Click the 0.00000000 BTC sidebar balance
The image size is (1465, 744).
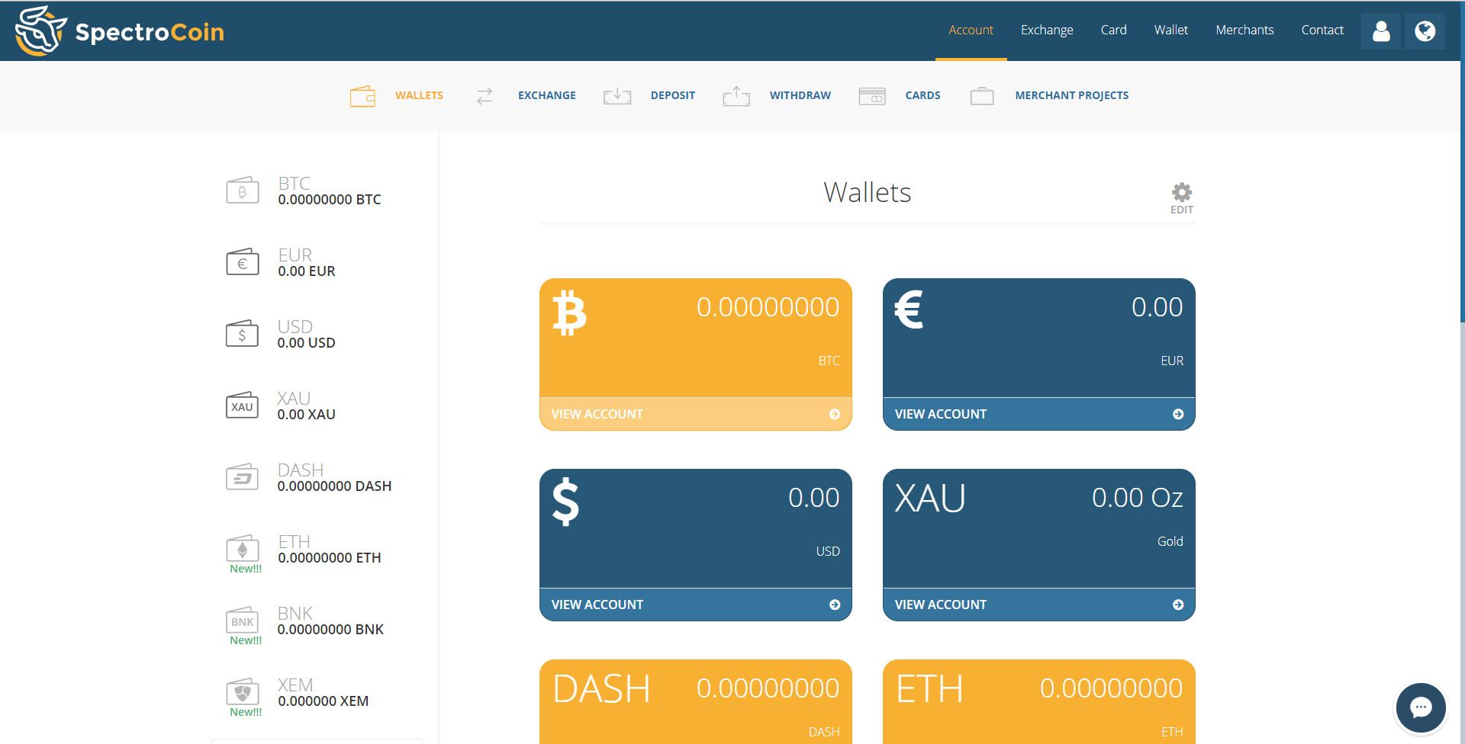click(330, 200)
